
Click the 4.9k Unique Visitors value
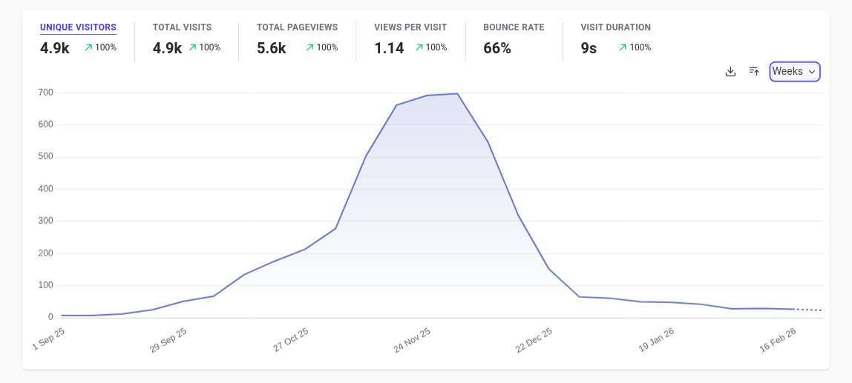(x=55, y=48)
